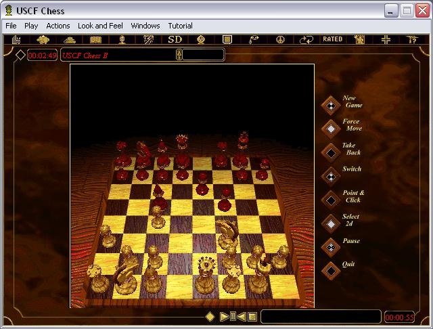Viewport: 433px width, 329px height.
Task: Open the Look and Feel menu
Action: coord(100,26)
